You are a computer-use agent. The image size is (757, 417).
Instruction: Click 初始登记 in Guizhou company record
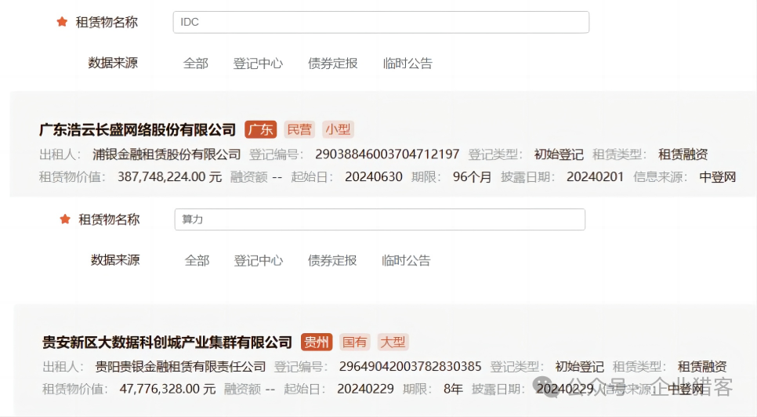pyautogui.click(x=579, y=367)
